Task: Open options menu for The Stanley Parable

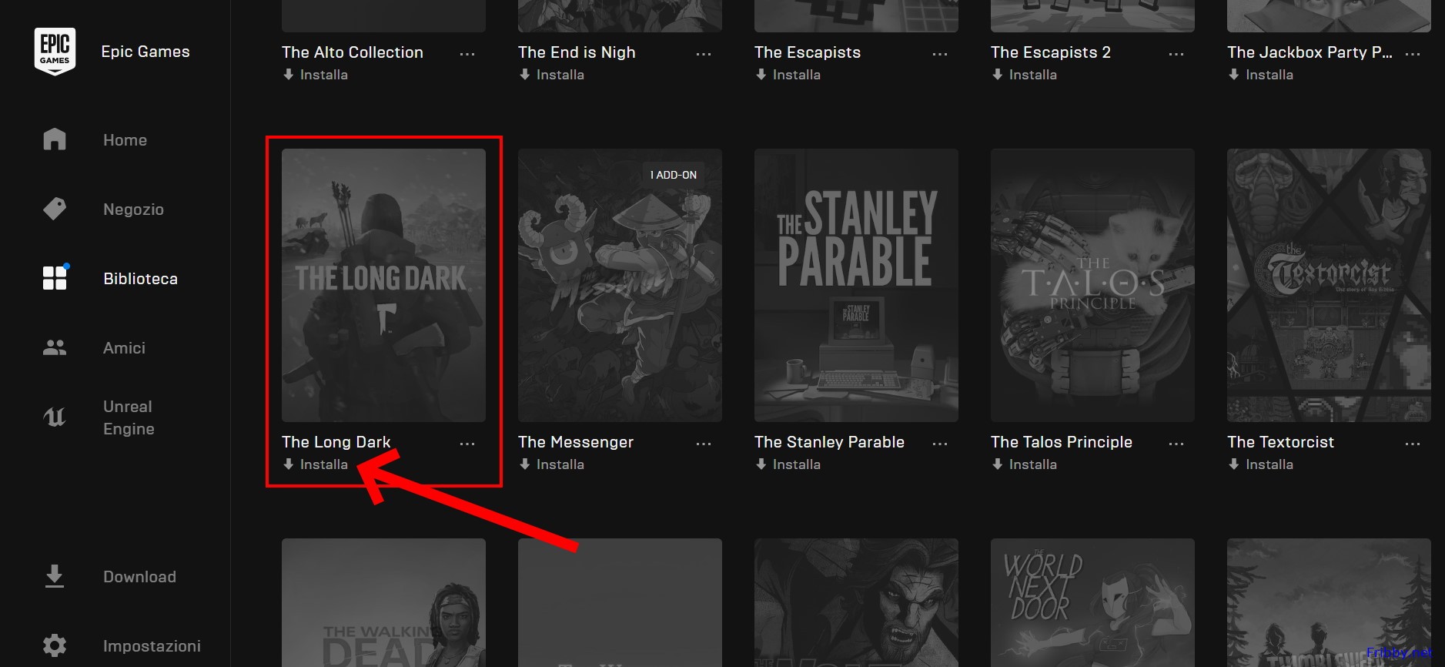Action: [940, 444]
